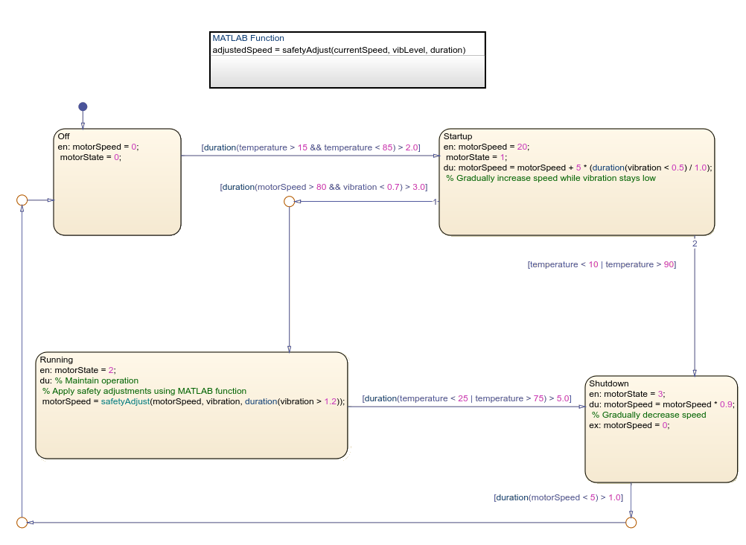Viewport: 746px width, 545px height.
Task: Select the entry junction left of Off state
Action: 22,199
